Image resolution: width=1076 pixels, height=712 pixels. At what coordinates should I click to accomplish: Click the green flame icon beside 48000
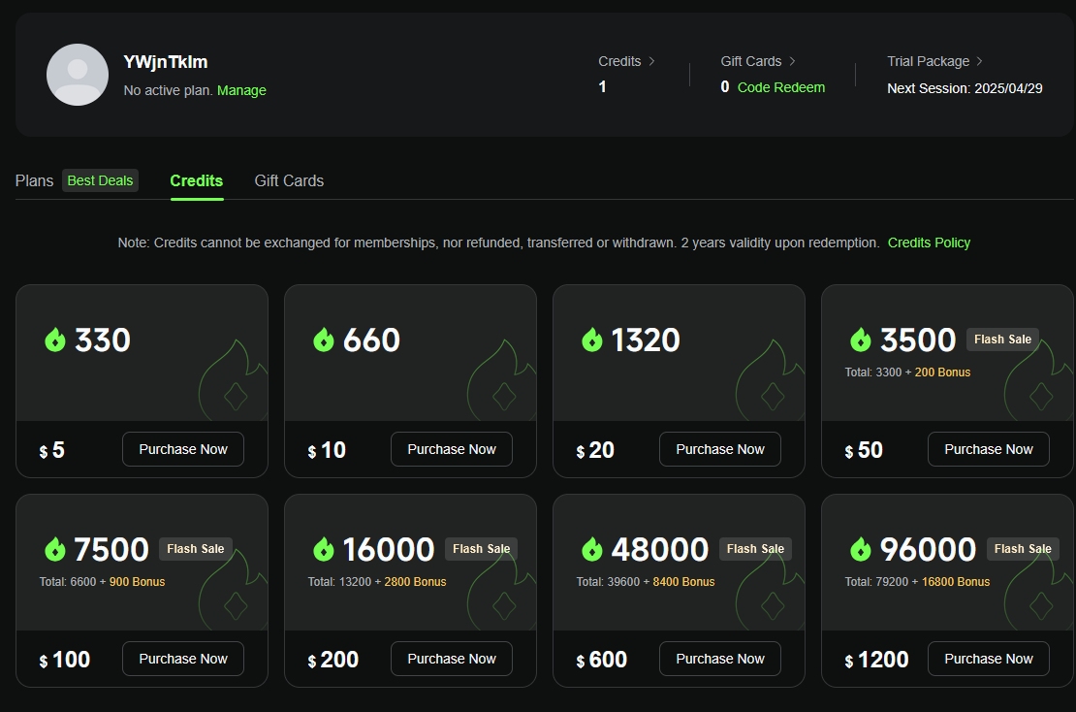click(x=591, y=549)
